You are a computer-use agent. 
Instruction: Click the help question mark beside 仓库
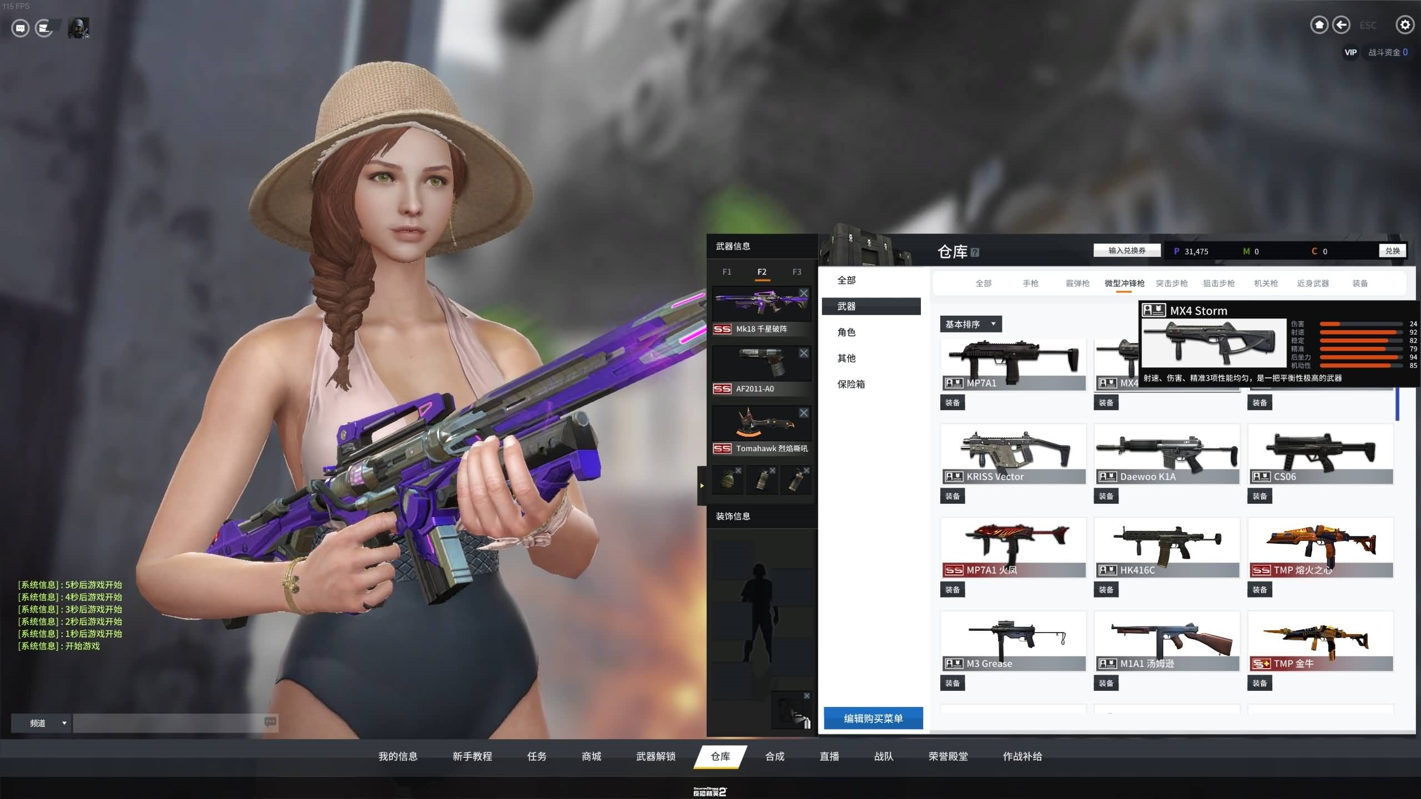[x=975, y=252]
